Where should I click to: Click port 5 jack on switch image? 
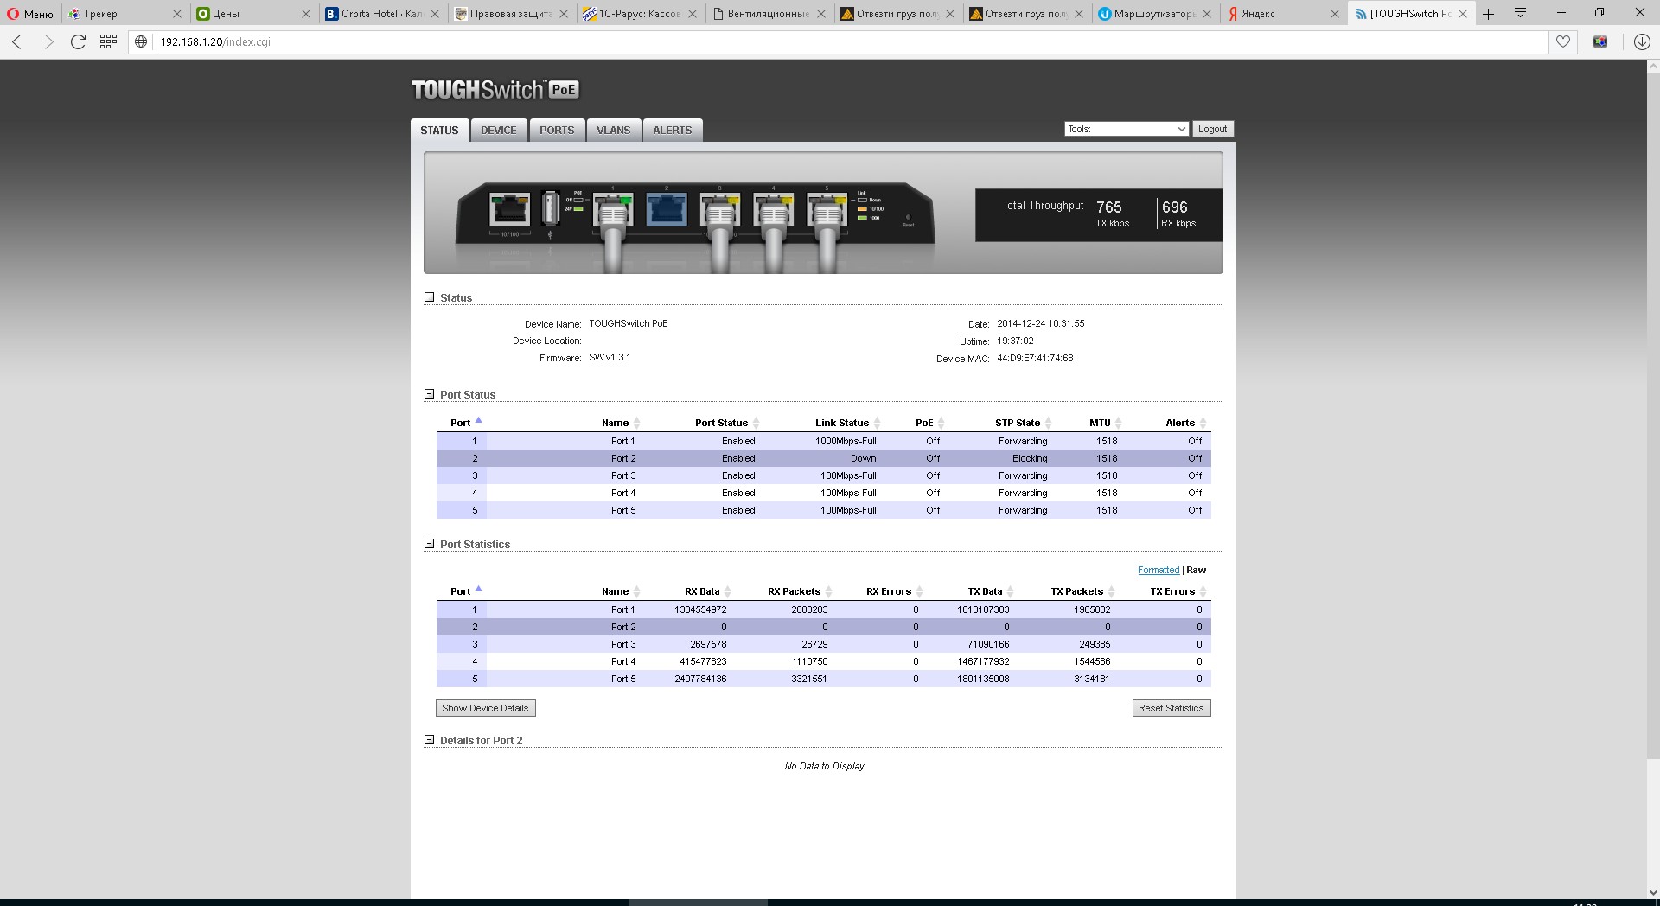click(827, 209)
